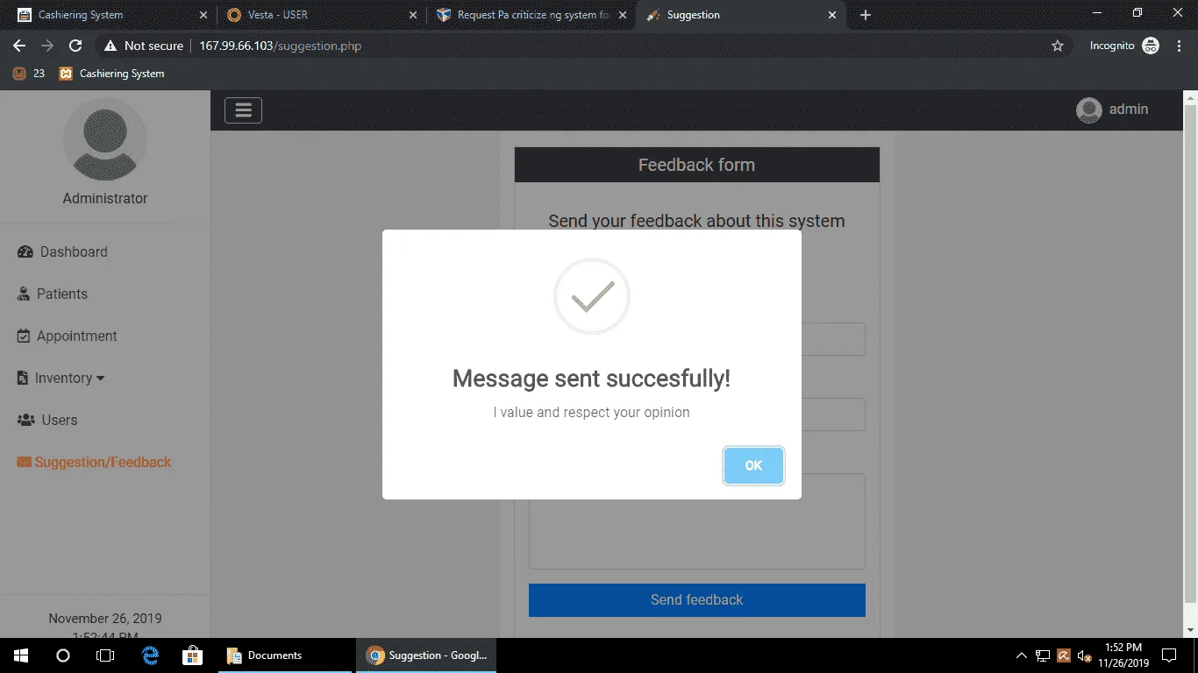Go back in the browser

[x=19, y=46]
